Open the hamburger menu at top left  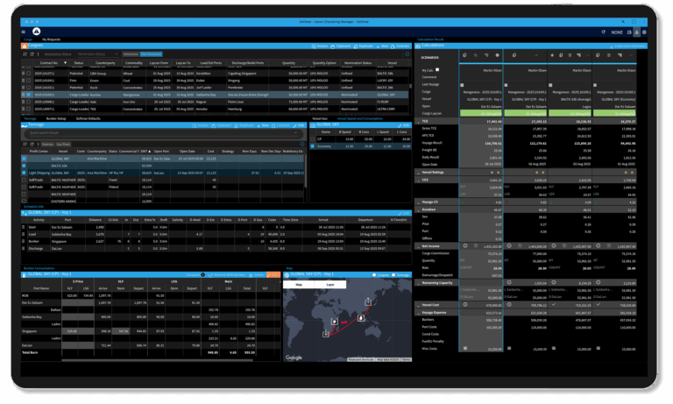pyautogui.click(x=23, y=32)
